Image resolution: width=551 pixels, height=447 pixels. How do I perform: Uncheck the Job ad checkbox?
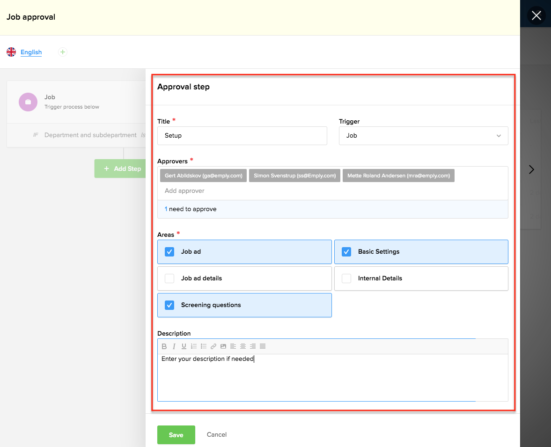pyautogui.click(x=169, y=252)
